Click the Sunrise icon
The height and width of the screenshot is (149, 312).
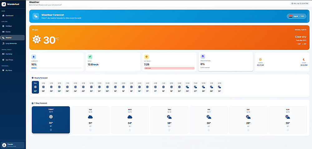260,60
